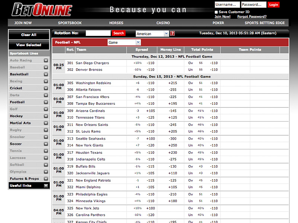Expand Futures & Props plus icon
Viewport: 298px width, 223px height.
click(46, 179)
